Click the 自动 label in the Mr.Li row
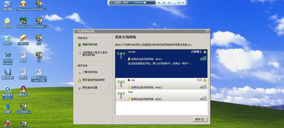This screenshot has height=128, width=284. (199, 80)
